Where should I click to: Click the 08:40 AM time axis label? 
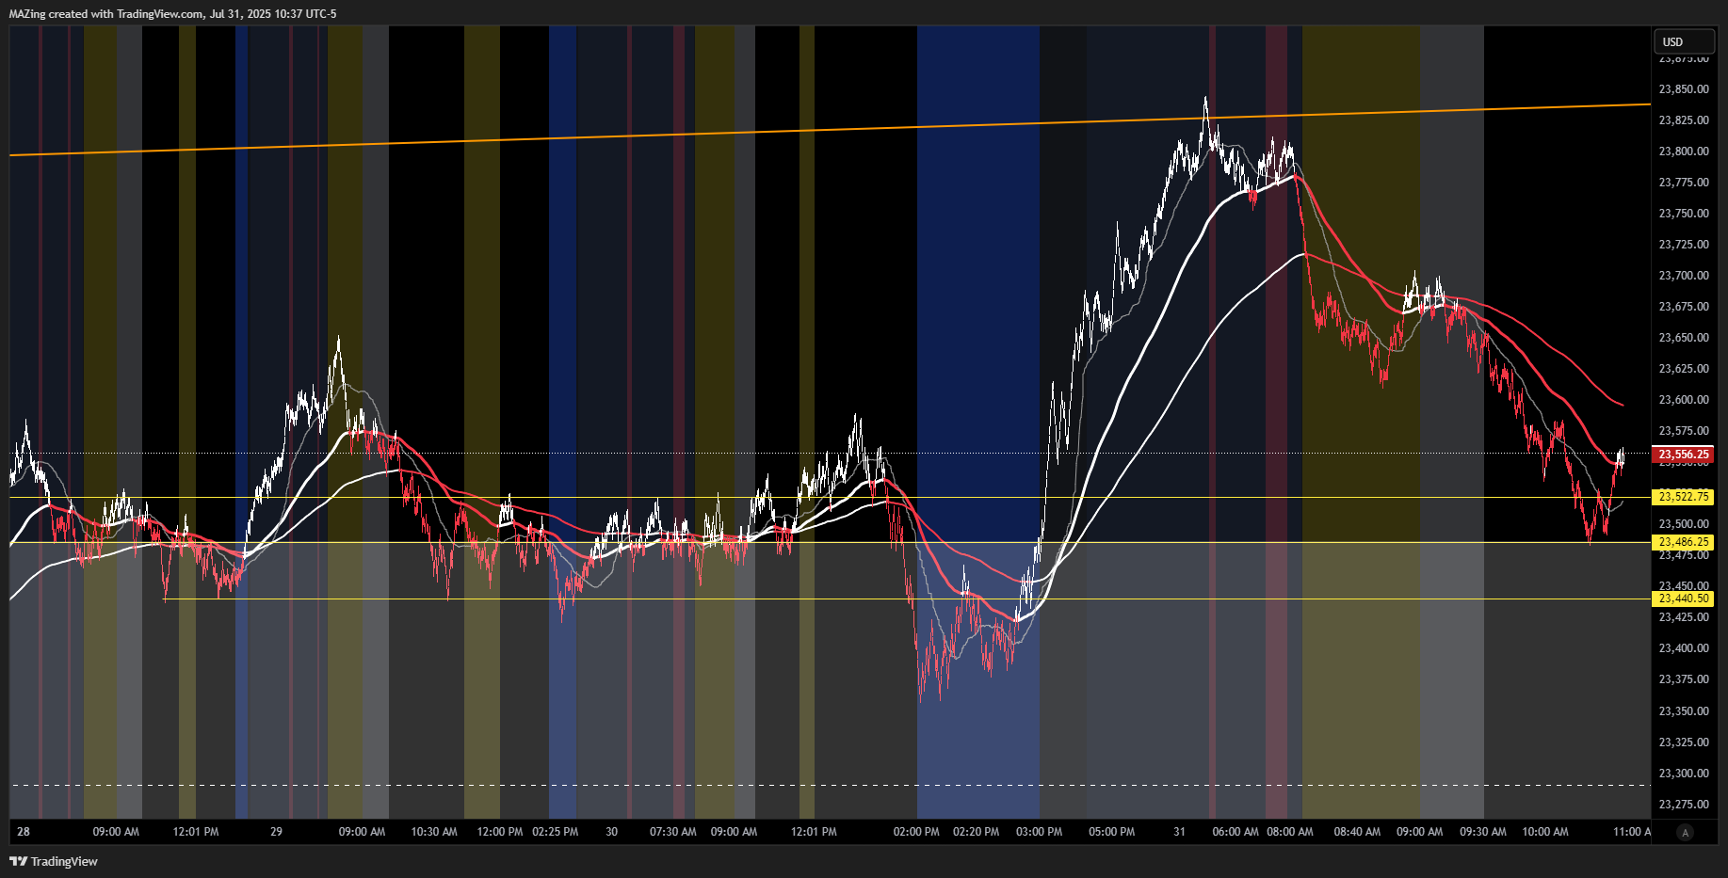tap(1357, 832)
